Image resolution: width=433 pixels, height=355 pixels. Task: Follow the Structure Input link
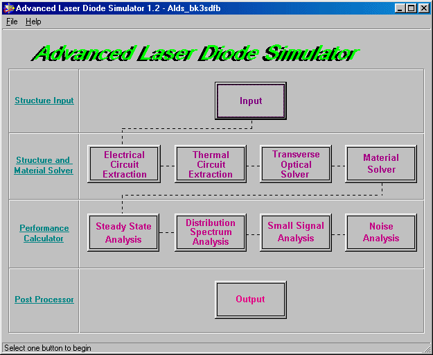point(44,101)
